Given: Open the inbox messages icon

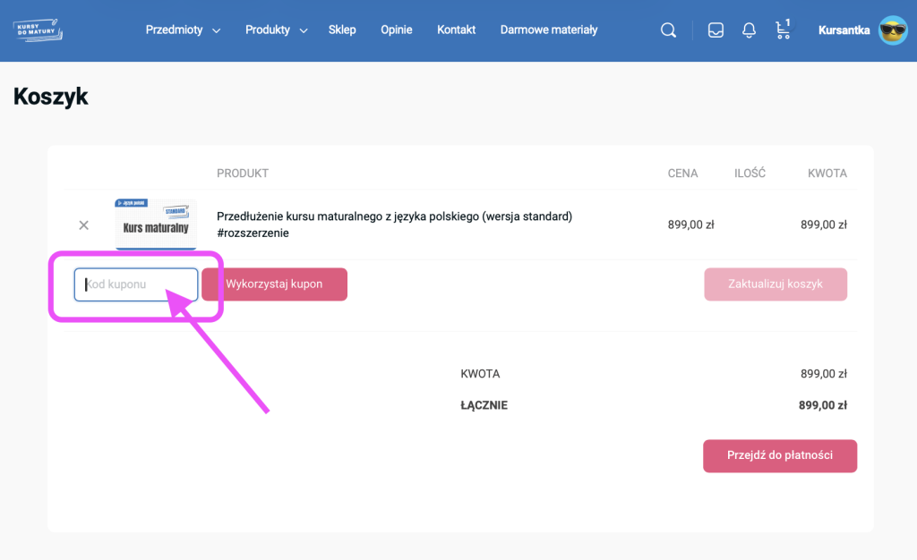Looking at the screenshot, I should click(716, 30).
